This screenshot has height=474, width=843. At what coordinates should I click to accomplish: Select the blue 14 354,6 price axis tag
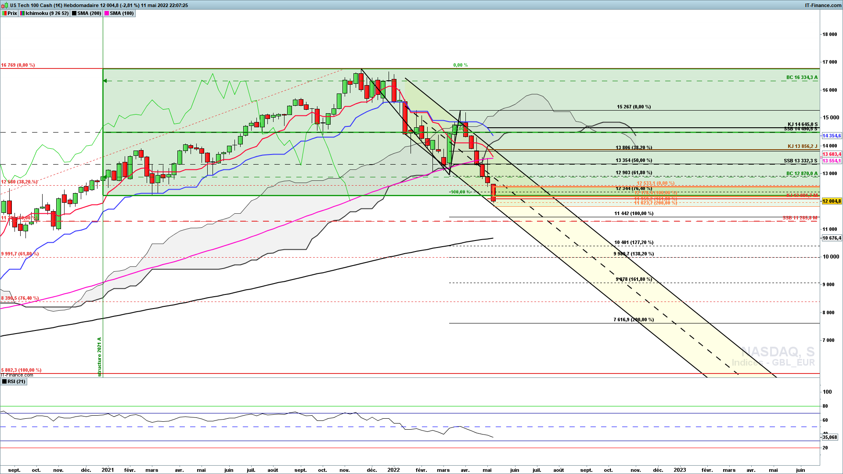tap(832, 136)
